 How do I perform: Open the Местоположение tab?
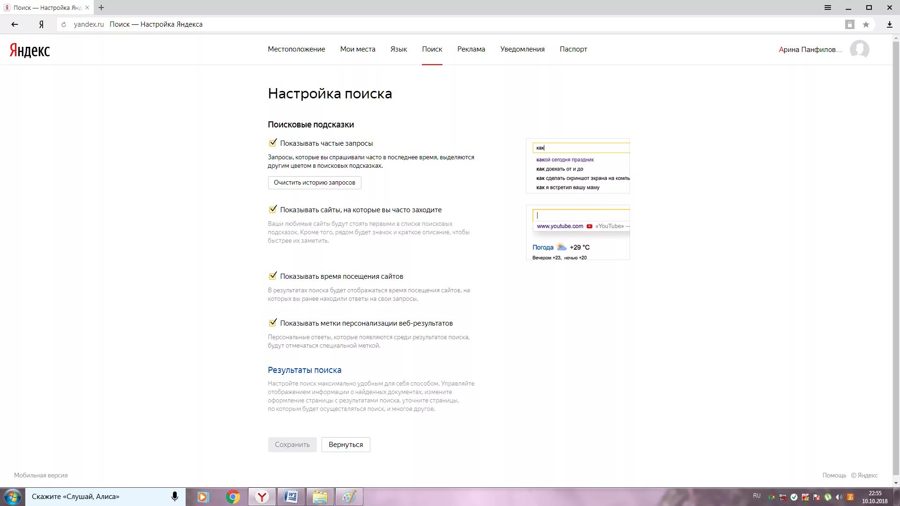(x=296, y=49)
